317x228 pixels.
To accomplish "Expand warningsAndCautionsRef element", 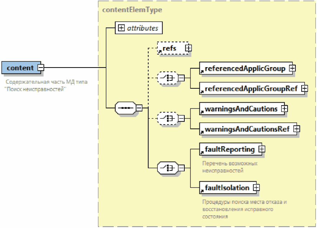I will [x=297, y=128].
